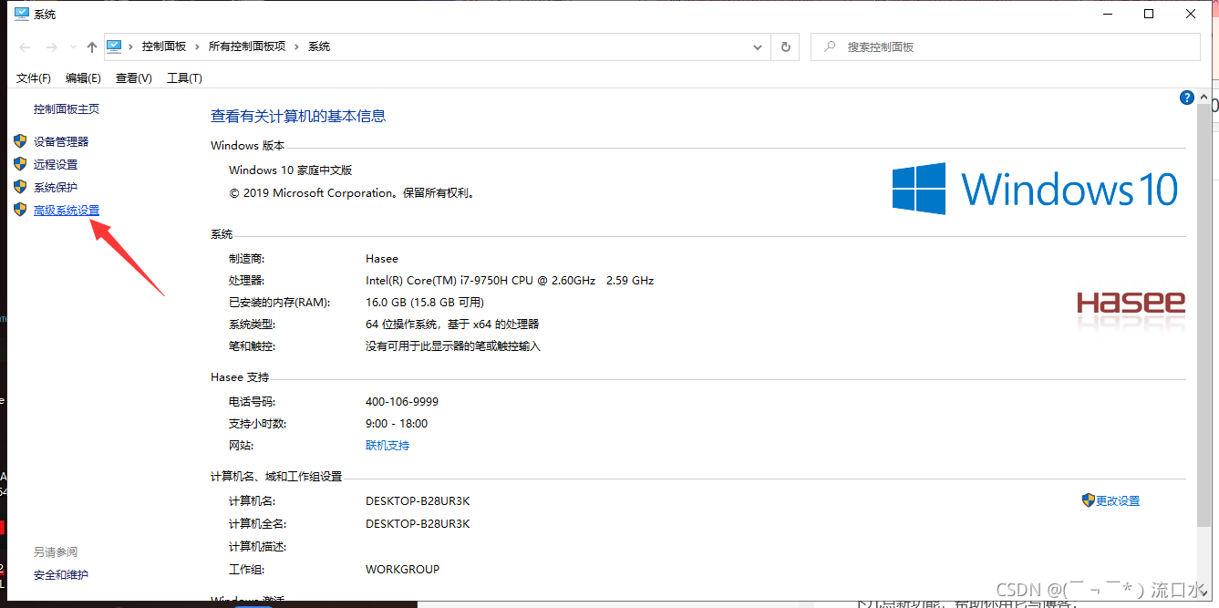Open the 查看(V) menu

(133, 78)
